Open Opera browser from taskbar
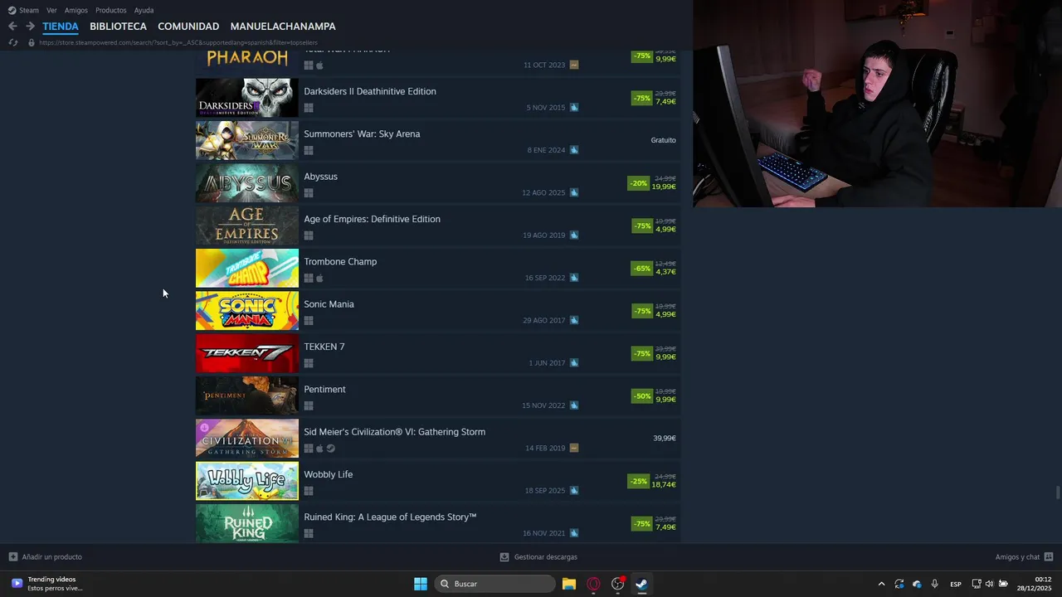The width and height of the screenshot is (1062, 597). pyautogui.click(x=593, y=584)
